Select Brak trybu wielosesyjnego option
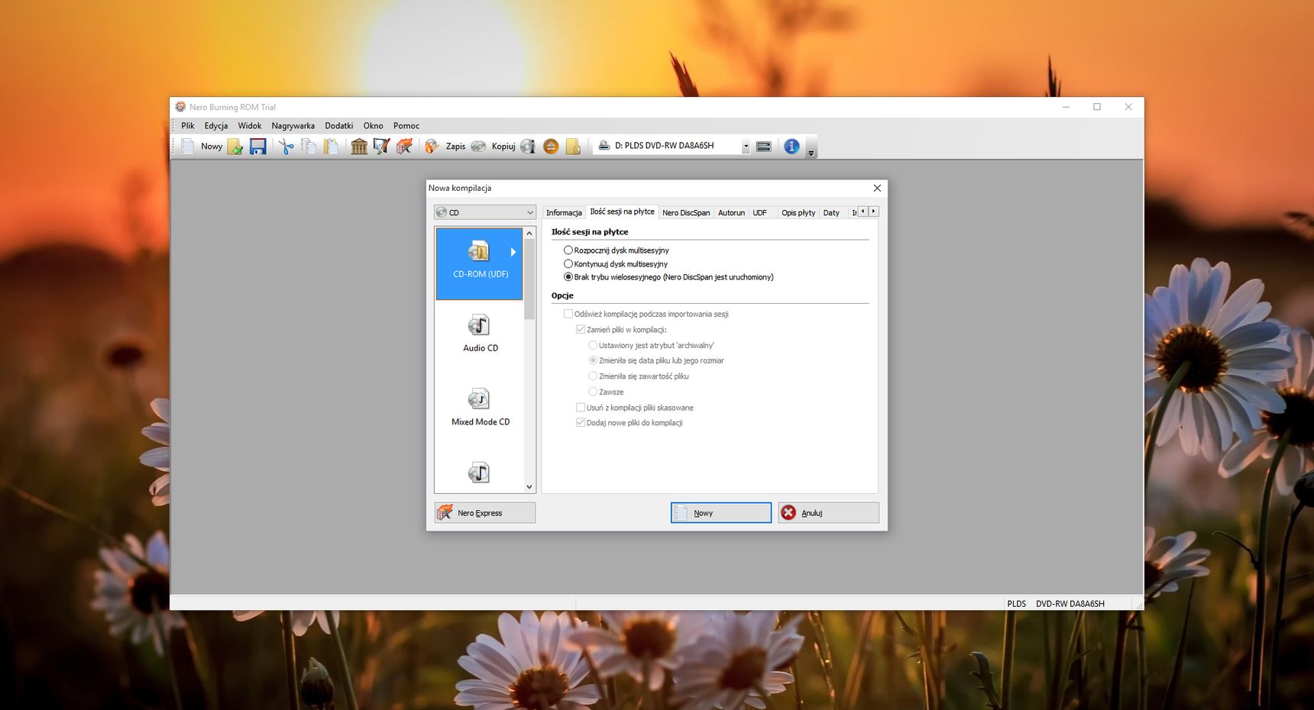Image resolution: width=1314 pixels, height=710 pixels. click(668, 277)
